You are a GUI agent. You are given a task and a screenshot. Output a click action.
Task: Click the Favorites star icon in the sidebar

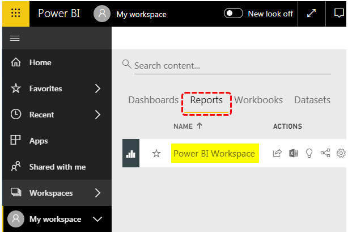point(16,88)
